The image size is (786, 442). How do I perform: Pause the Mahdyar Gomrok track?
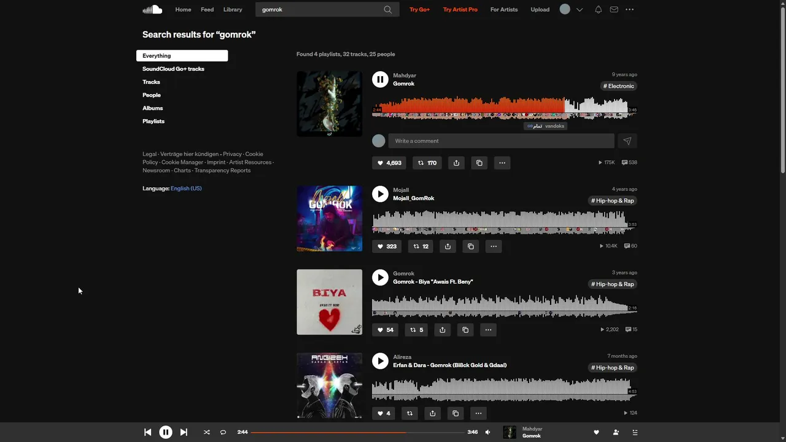point(380,79)
